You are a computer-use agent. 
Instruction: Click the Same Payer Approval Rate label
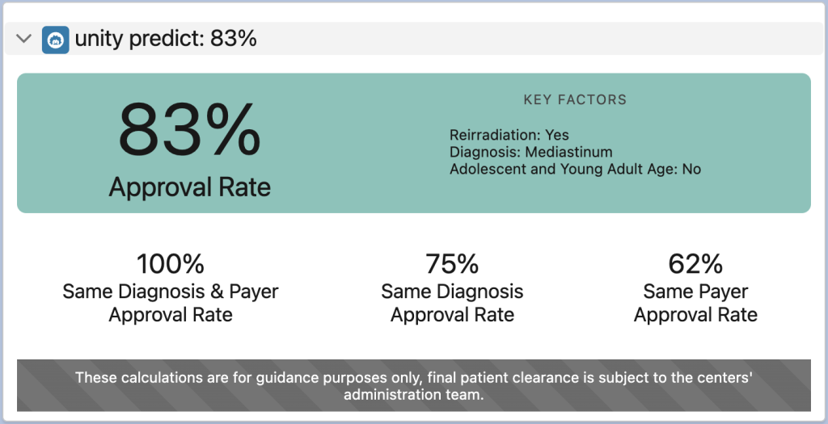pyautogui.click(x=695, y=303)
